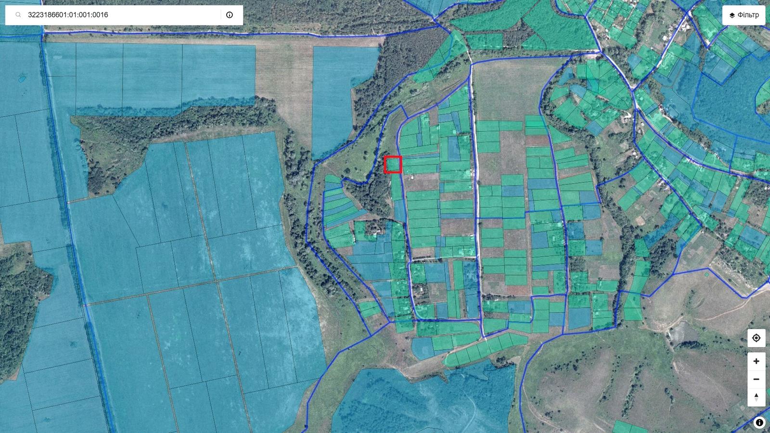This screenshot has width=770, height=433.
Task: Click the info icon in the search bar
Action: click(x=230, y=15)
